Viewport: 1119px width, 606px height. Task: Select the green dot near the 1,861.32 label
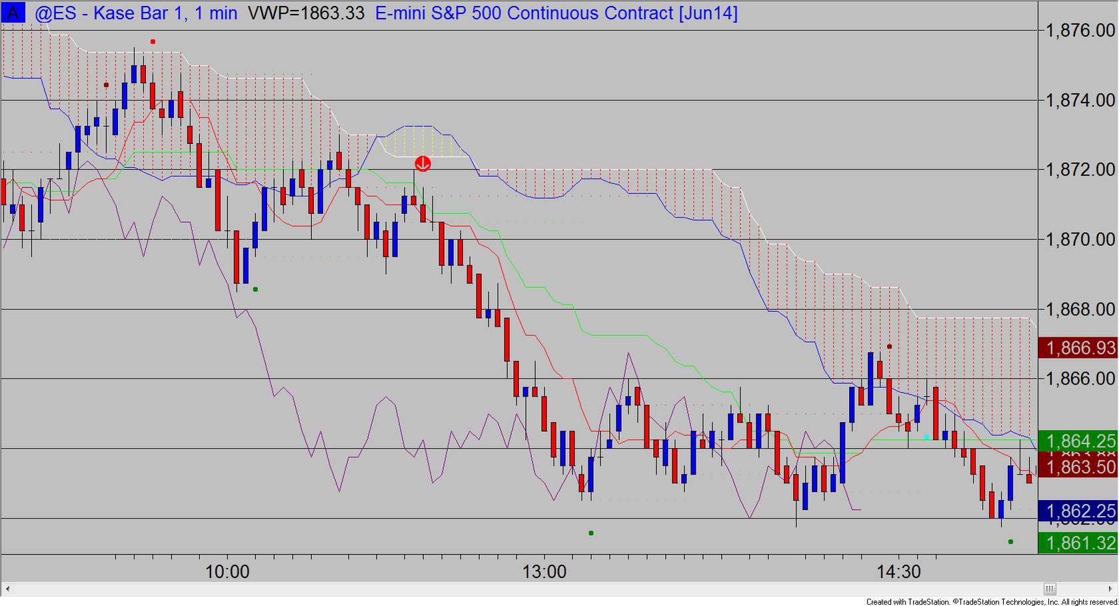(1010, 542)
